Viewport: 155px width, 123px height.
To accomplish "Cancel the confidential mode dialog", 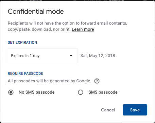I will pyautogui.click(x=108, y=110).
